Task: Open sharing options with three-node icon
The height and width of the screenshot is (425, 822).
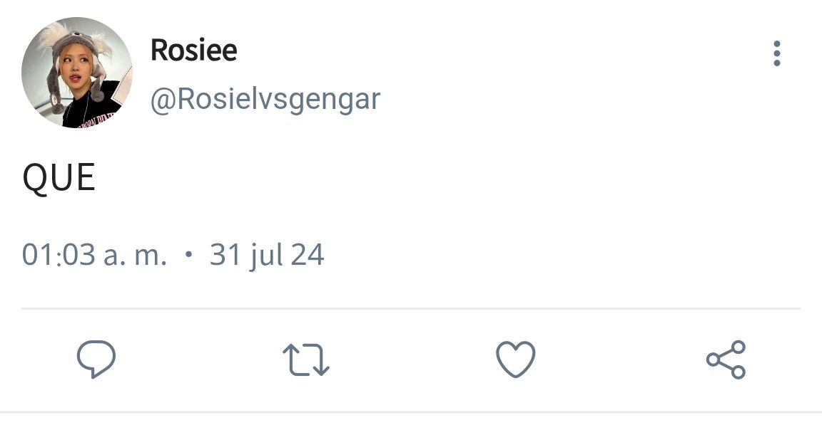Action: click(x=726, y=359)
